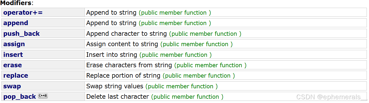Click the 'Replace portion of string' description

123,76
